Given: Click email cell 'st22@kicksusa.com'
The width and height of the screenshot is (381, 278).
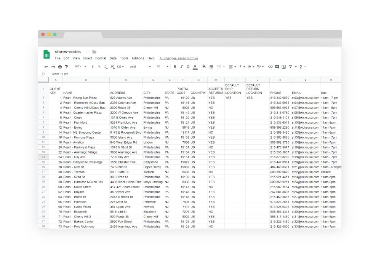Looking at the screenshot, I should coord(306,172).
